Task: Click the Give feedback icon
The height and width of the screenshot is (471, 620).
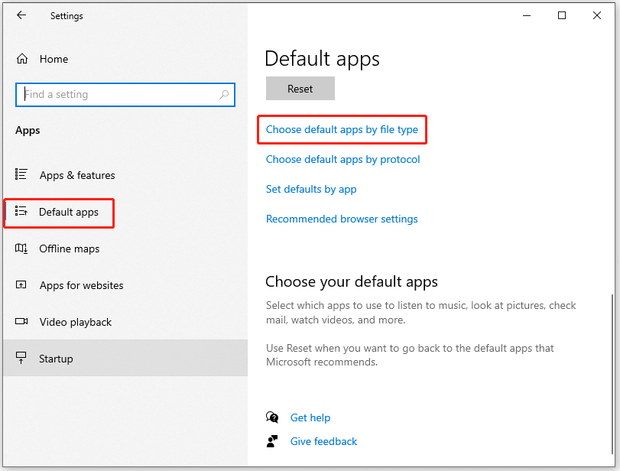Action: pos(272,441)
